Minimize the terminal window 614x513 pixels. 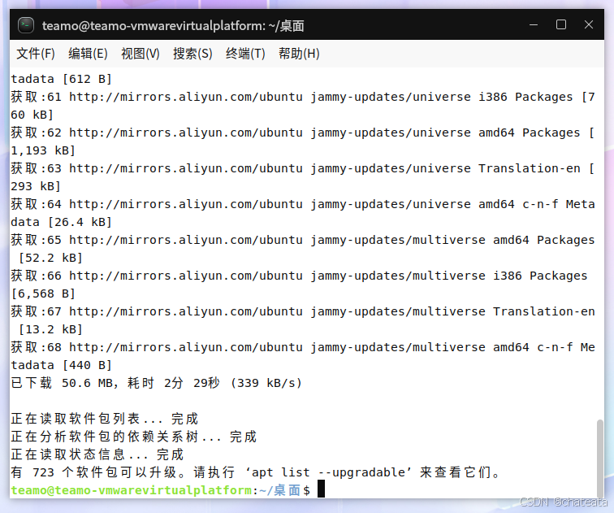534,25
